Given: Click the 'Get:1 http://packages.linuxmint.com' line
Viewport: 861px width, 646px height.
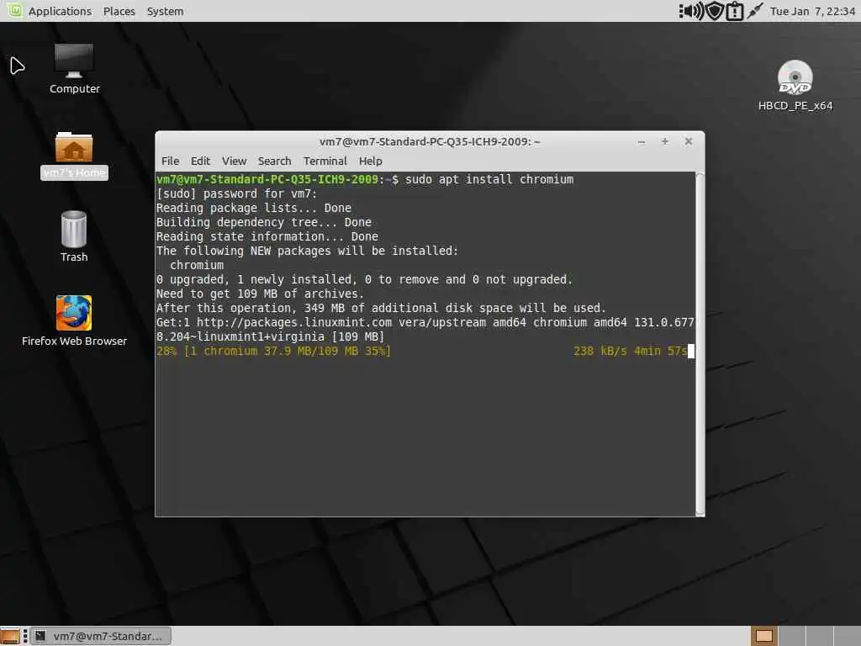Looking at the screenshot, I should coord(425,322).
